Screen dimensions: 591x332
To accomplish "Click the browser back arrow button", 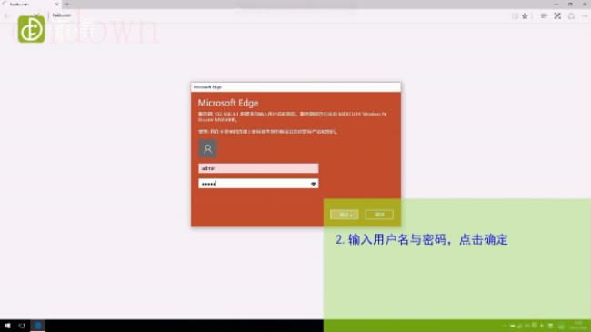I will point(6,15).
